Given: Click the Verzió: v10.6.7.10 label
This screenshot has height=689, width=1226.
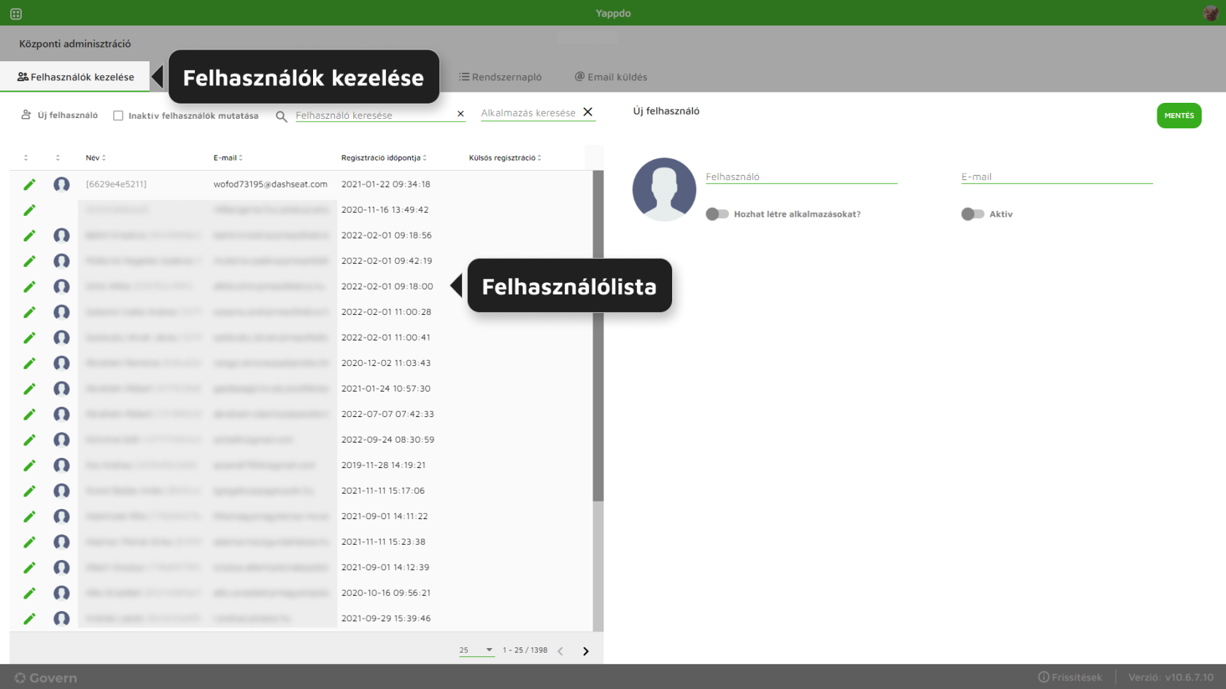Looking at the screenshot, I should point(1171,677).
